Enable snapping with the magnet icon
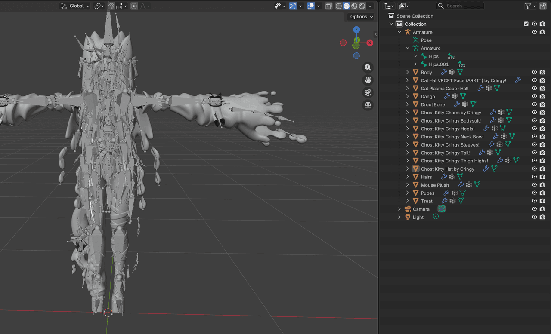 click(111, 6)
